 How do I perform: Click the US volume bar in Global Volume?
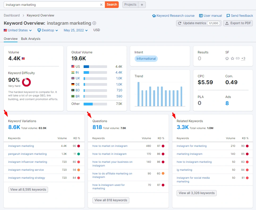coord(95,67)
